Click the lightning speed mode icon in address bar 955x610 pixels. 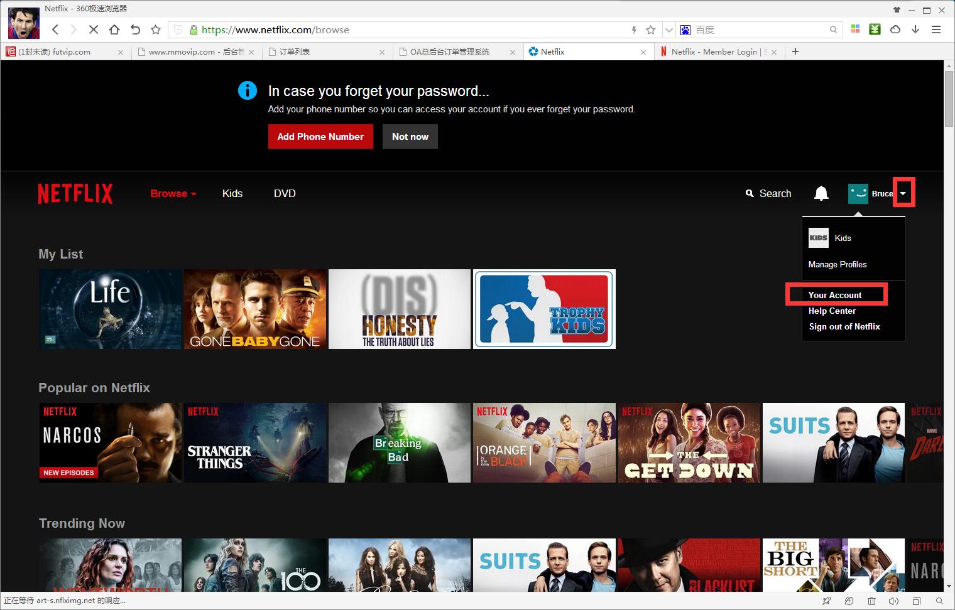pyautogui.click(x=634, y=29)
